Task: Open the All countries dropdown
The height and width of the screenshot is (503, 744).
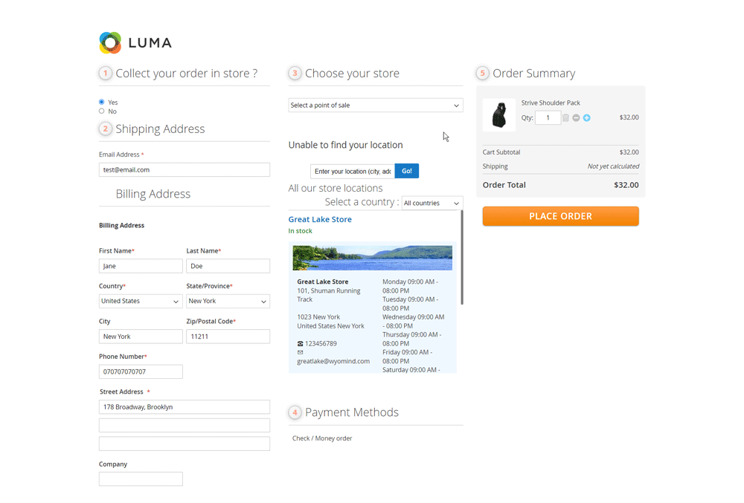Action: (432, 203)
